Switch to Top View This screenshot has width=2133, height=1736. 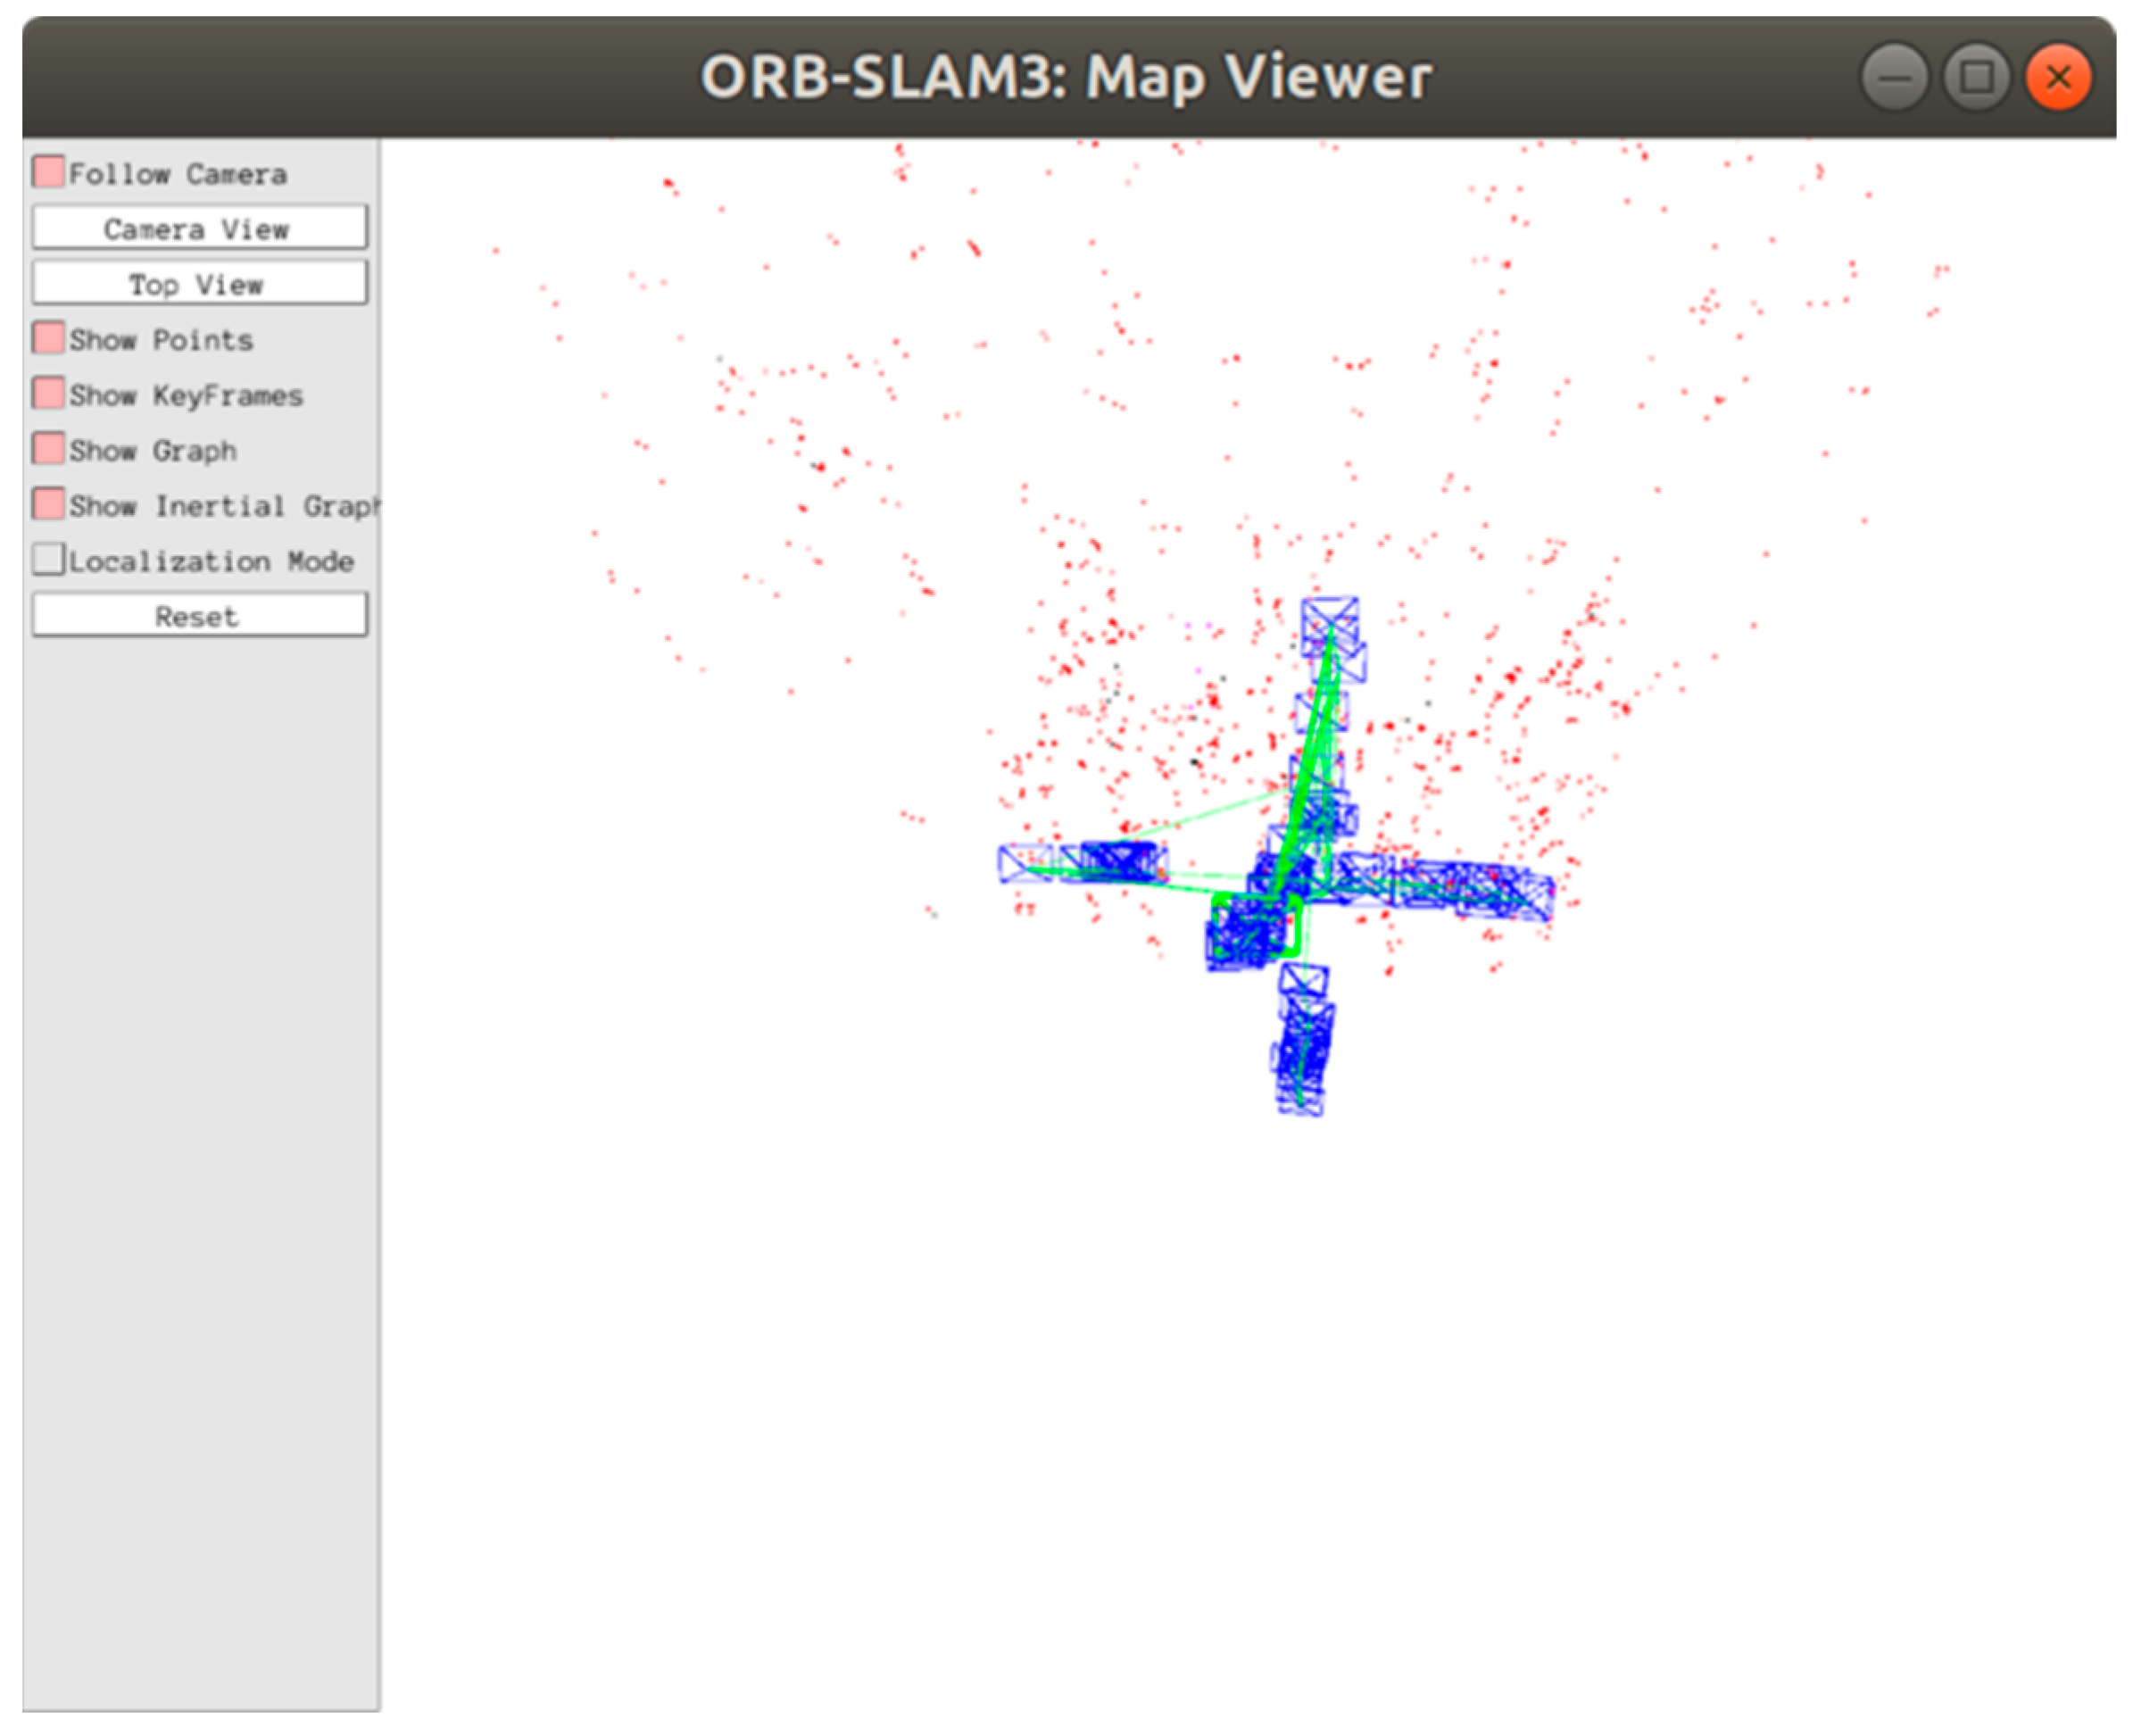point(199,285)
